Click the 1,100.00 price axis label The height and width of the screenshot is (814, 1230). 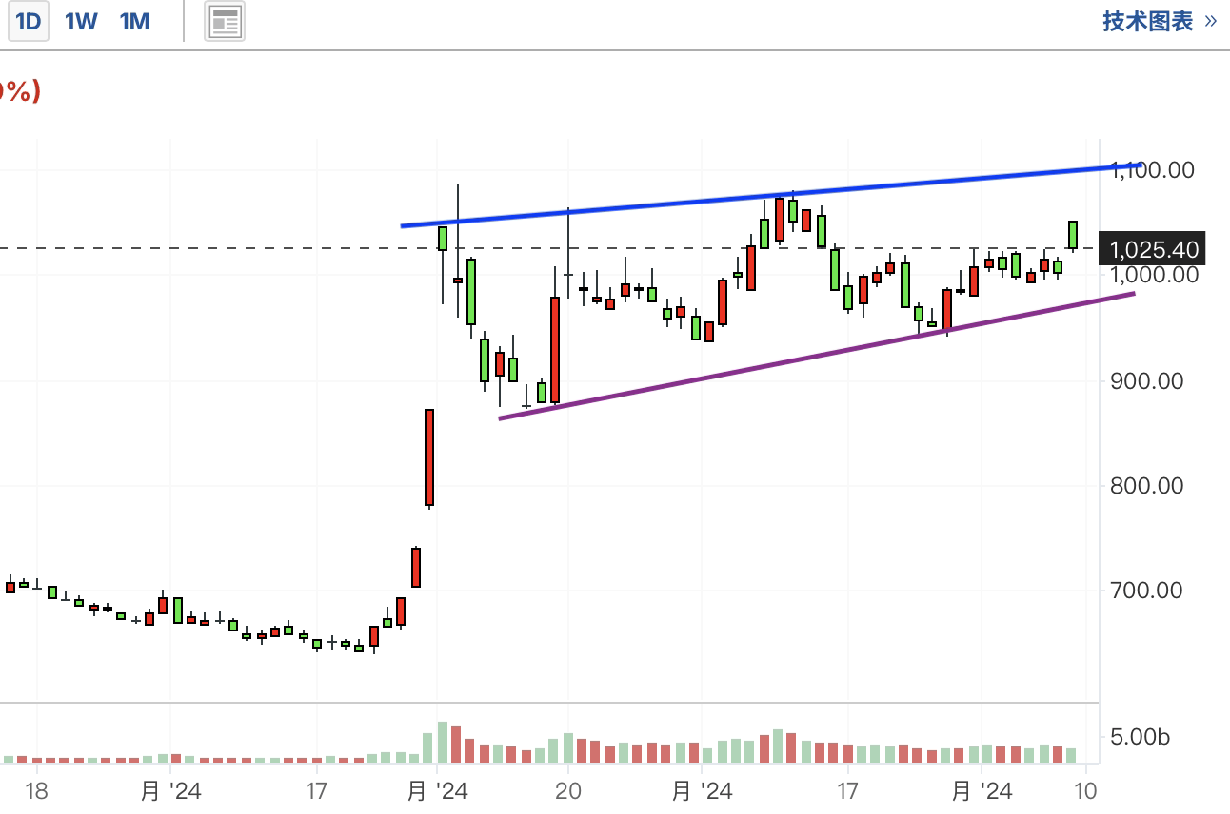pos(1152,170)
